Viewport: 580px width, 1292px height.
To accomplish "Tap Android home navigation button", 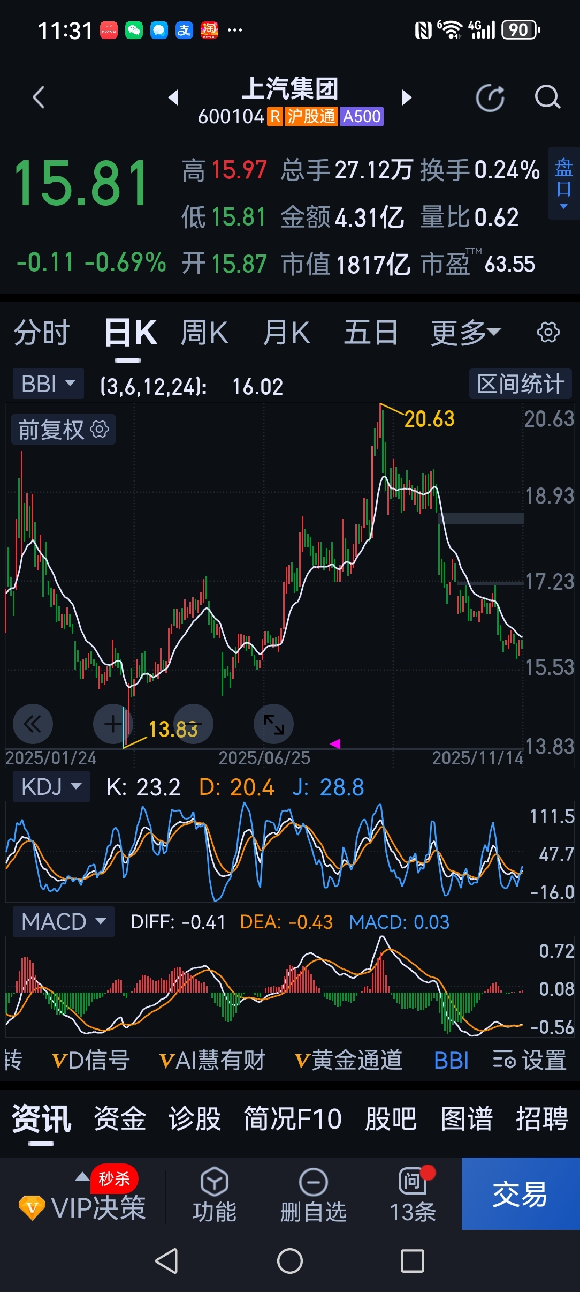I will tap(289, 1261).
